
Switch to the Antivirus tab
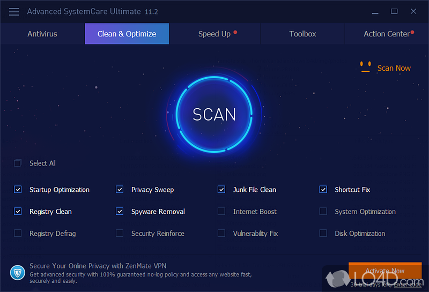point(42,34)
